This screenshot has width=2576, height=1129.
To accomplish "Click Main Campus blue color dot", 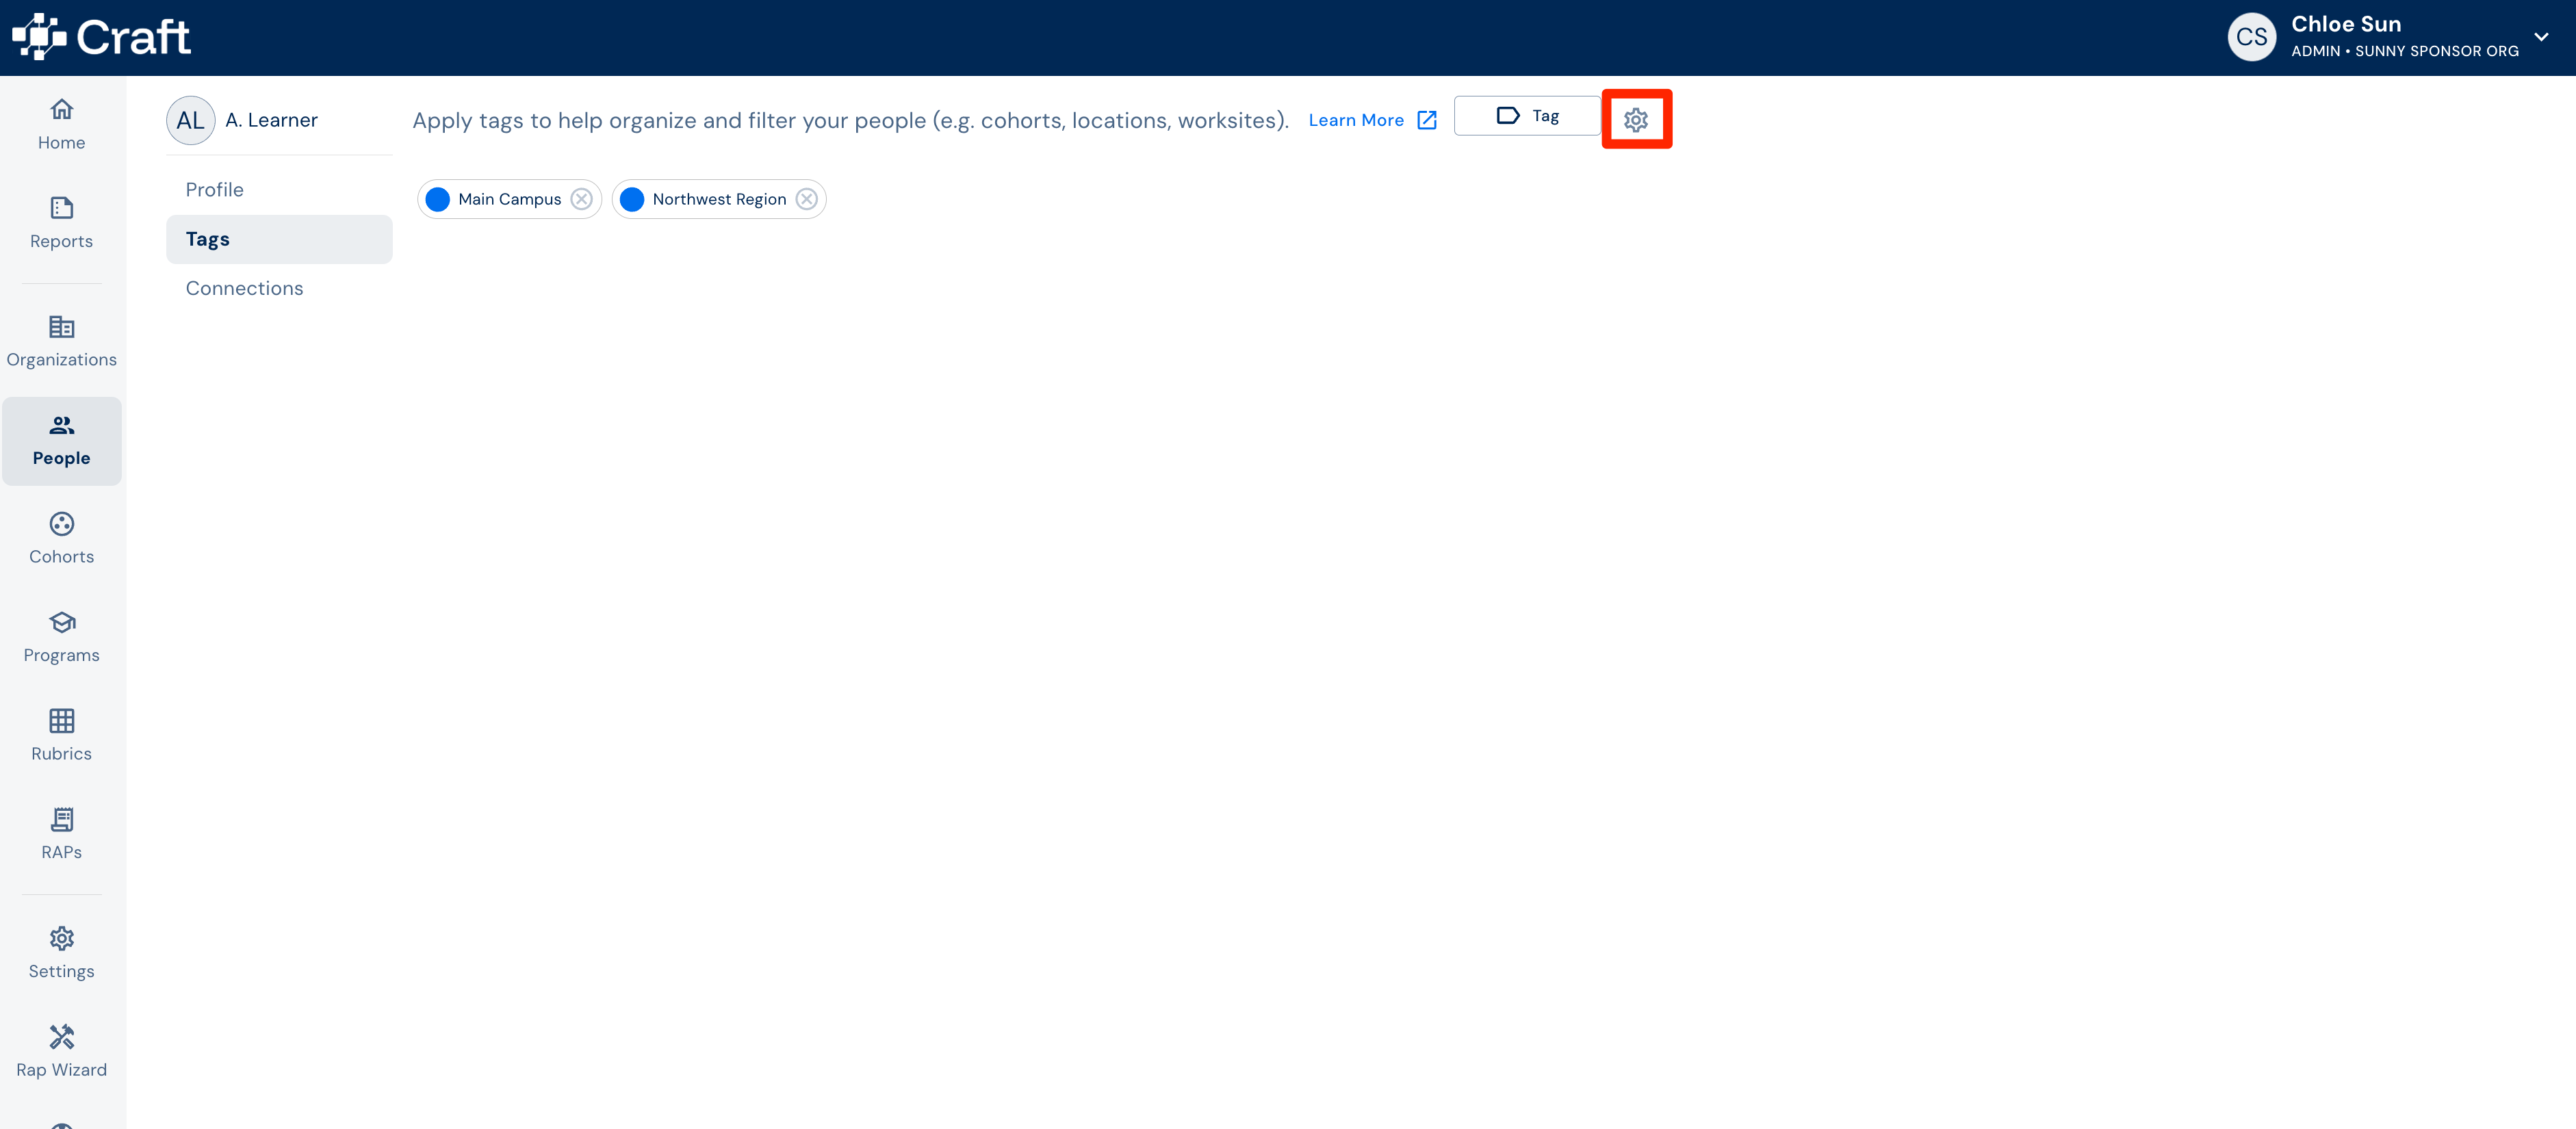I will [437, 199].
